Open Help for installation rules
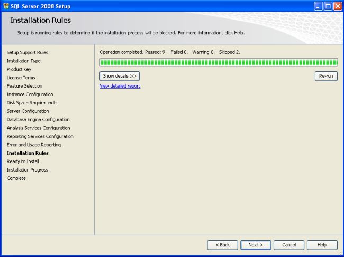The height and width of the screenshot is (257, 344). pyautogui.click(x=322, y=245)
